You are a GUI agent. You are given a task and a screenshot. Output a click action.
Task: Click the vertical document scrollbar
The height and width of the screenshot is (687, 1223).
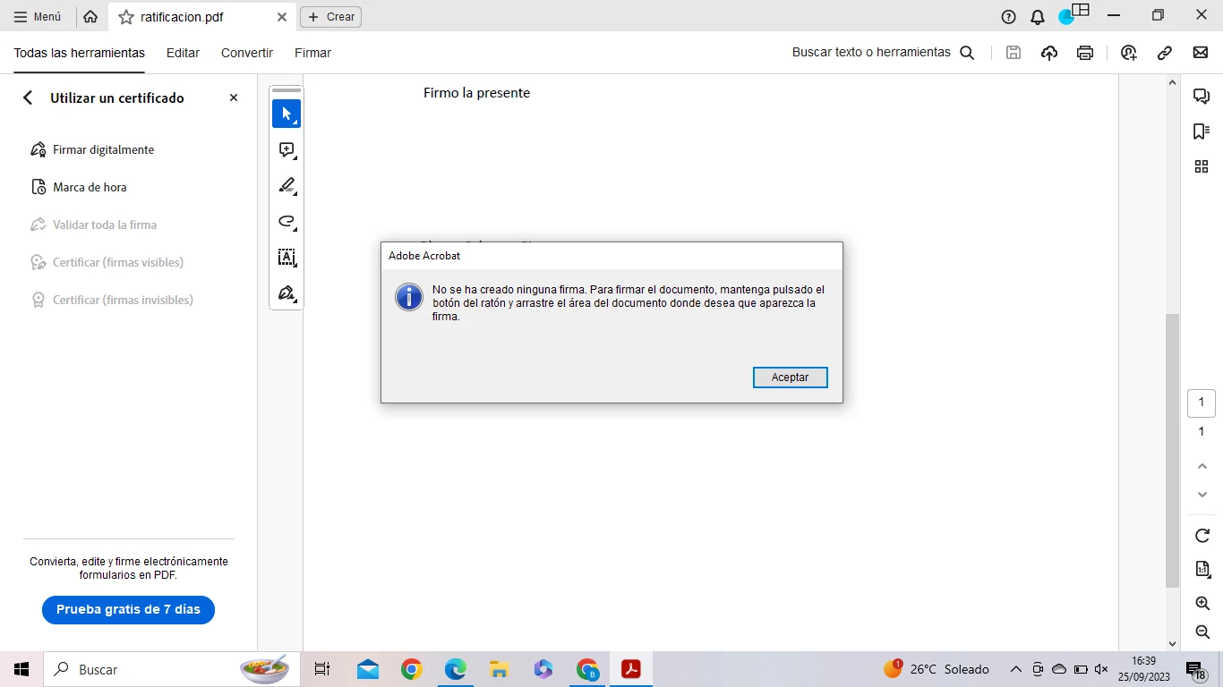tap(1172, 450)
